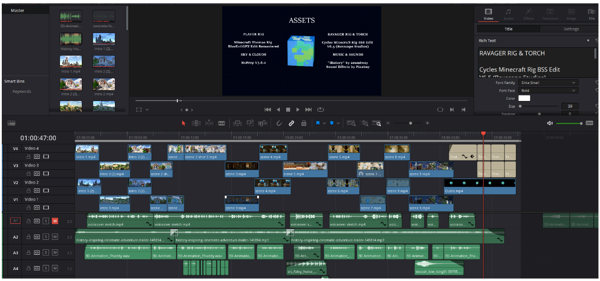Click the speaker mute icon

point(550,123)
